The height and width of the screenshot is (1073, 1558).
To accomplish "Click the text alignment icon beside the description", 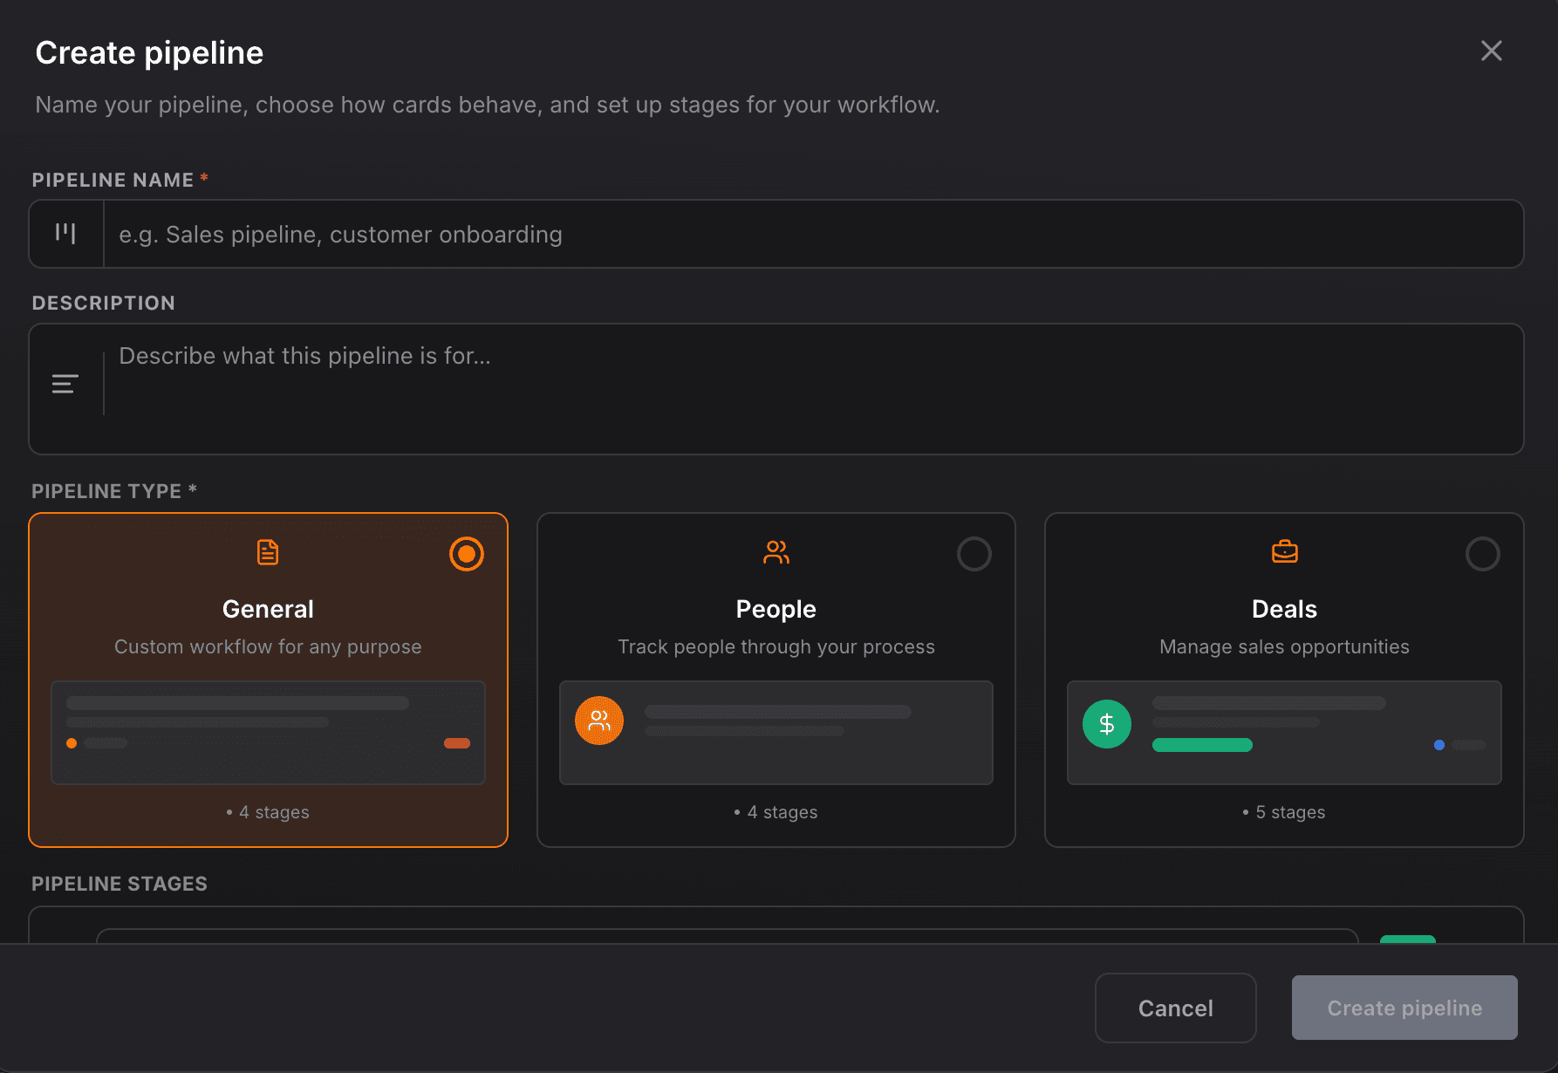I will (65, 382).
